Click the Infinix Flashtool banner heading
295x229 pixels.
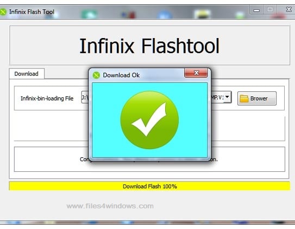[x=149, y=46]
